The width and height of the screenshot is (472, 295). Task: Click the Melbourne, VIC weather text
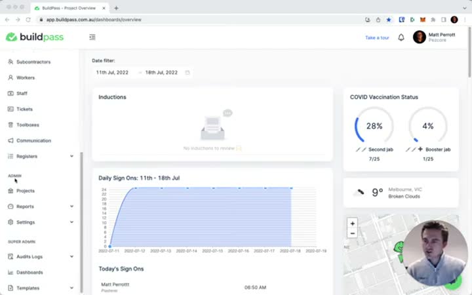pyautogui.click(x=405, y=189)
